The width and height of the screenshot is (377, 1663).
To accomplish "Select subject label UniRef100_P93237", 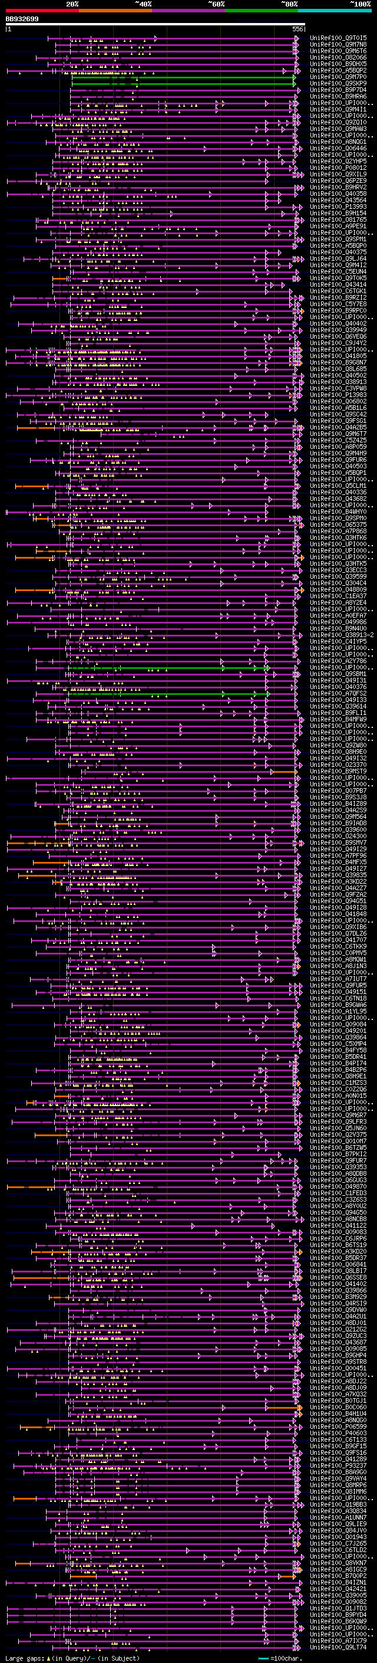I will (x=338, y=1465).
